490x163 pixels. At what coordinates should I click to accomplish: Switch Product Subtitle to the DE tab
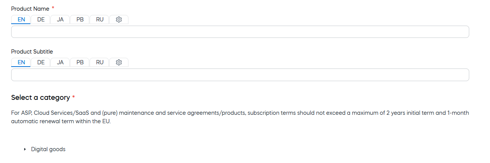point(41,62)
